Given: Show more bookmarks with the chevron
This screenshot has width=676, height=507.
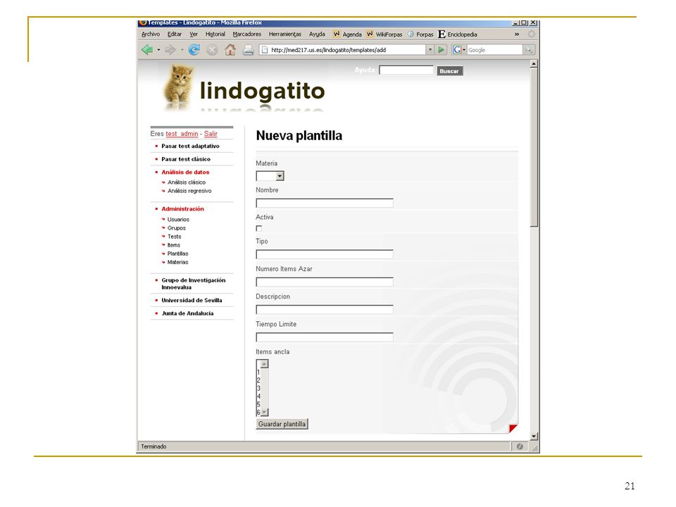Looking at the screenshot, I should pos(516,34).
